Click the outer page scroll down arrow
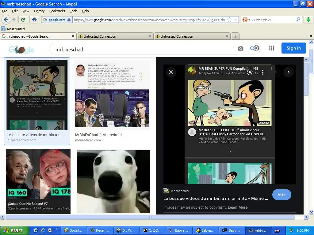Image resolution: width=314 pixels, height=235 pixels. (311, 212)
